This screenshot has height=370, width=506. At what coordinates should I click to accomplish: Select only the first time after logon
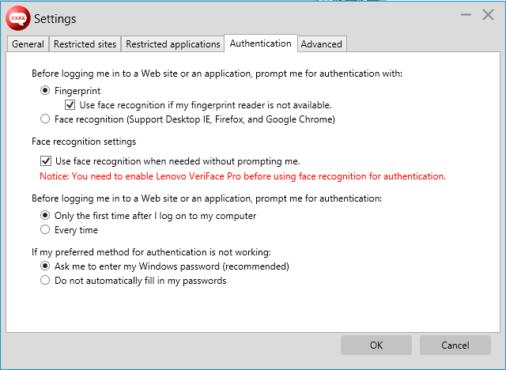click(x=45, y=216)
